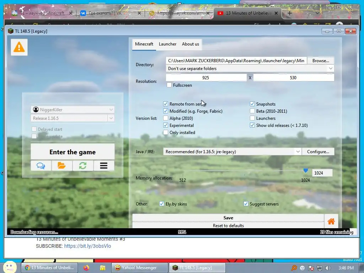
Task: Click the Start button smiley icon
Action: [x=10, y=267]
